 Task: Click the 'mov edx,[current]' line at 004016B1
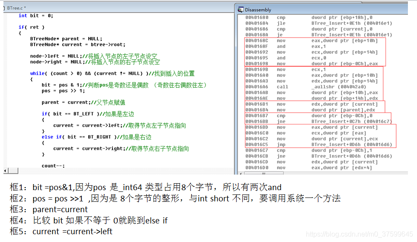click(311, 104)
